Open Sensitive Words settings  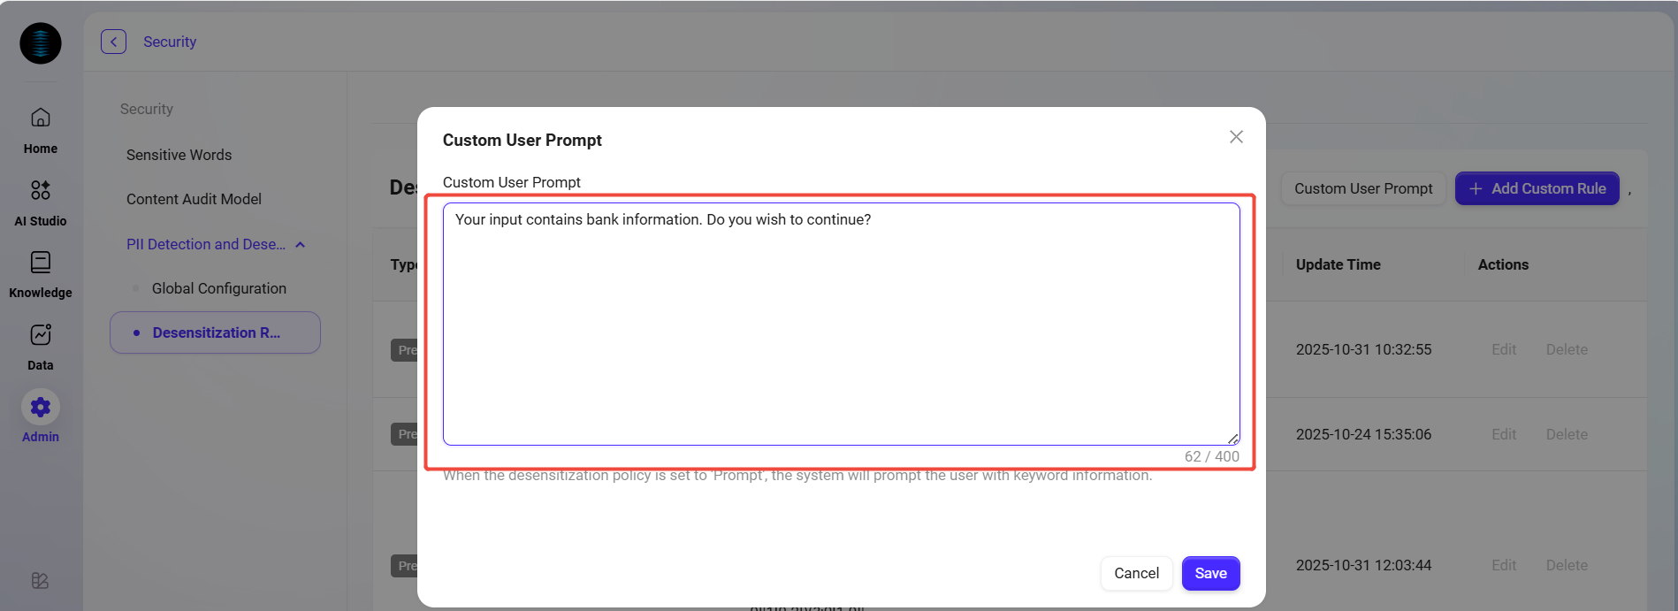point(179,155)
